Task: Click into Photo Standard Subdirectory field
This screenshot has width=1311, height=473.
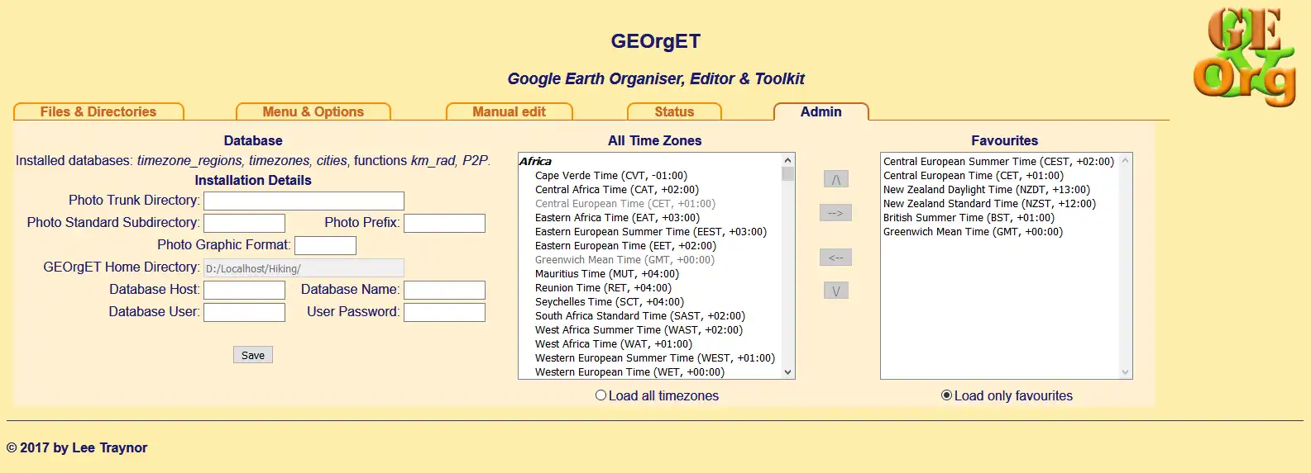Action: tap(244, 223)
